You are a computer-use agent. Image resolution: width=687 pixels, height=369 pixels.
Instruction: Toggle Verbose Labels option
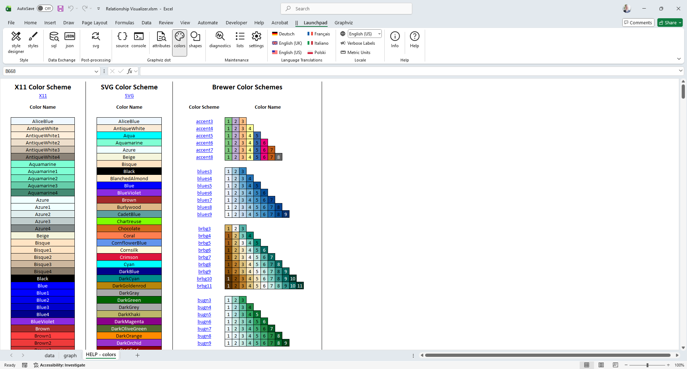358,43
